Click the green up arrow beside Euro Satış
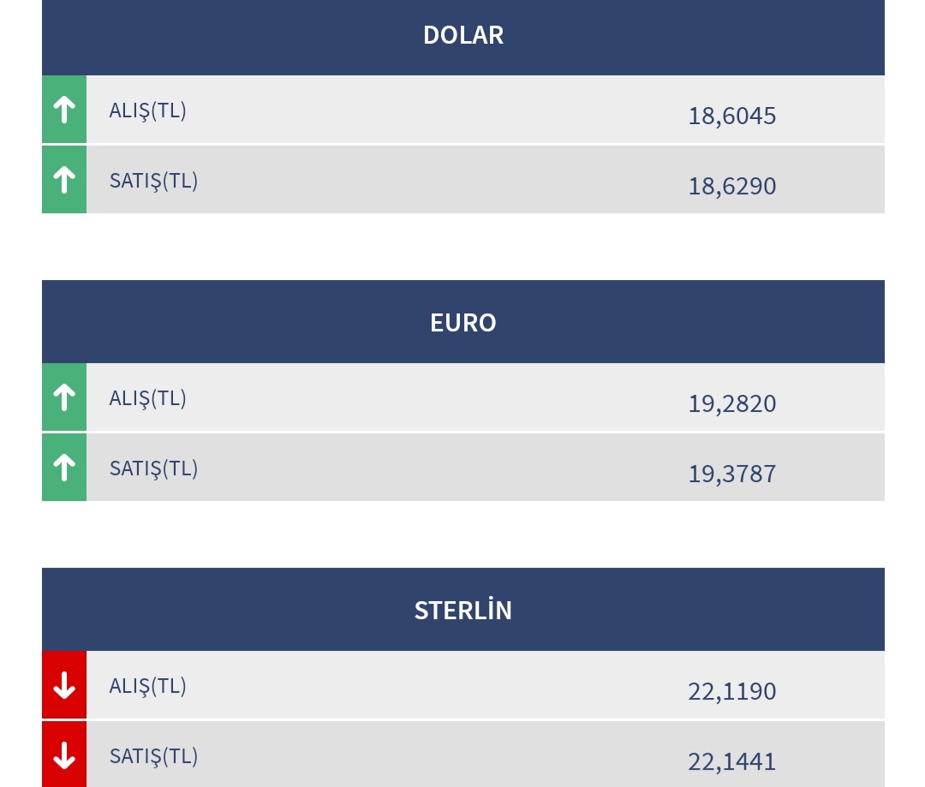The image size is (925, 787). point(64,468)
